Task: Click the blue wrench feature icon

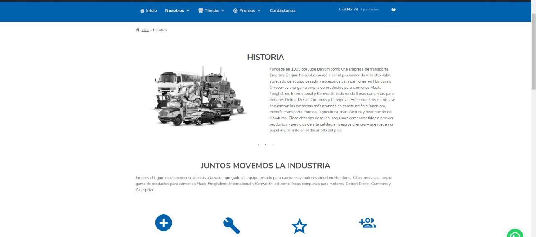Action: click(x=232, y=226)
